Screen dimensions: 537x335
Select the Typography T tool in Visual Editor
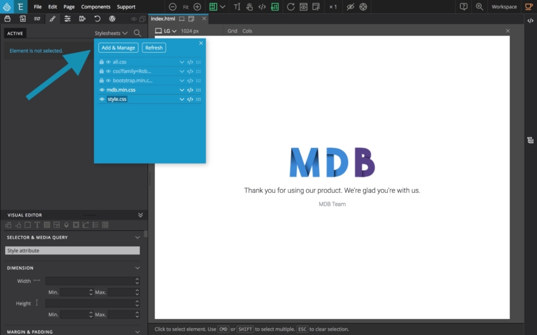[37, 225]
